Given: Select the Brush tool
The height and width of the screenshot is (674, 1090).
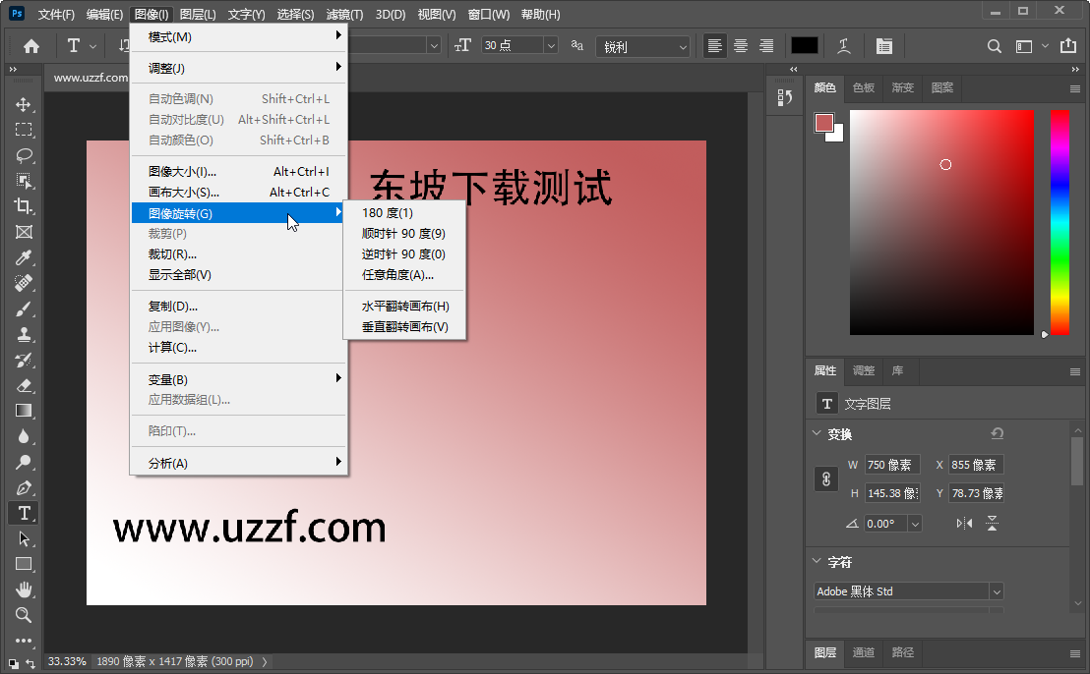Looking at the screenshot, I should (x=24, y=309).
